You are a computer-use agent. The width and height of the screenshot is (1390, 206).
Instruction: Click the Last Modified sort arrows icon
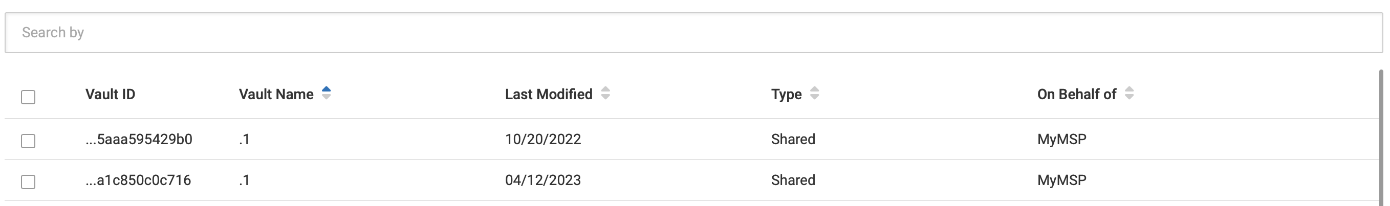point(605,94)
